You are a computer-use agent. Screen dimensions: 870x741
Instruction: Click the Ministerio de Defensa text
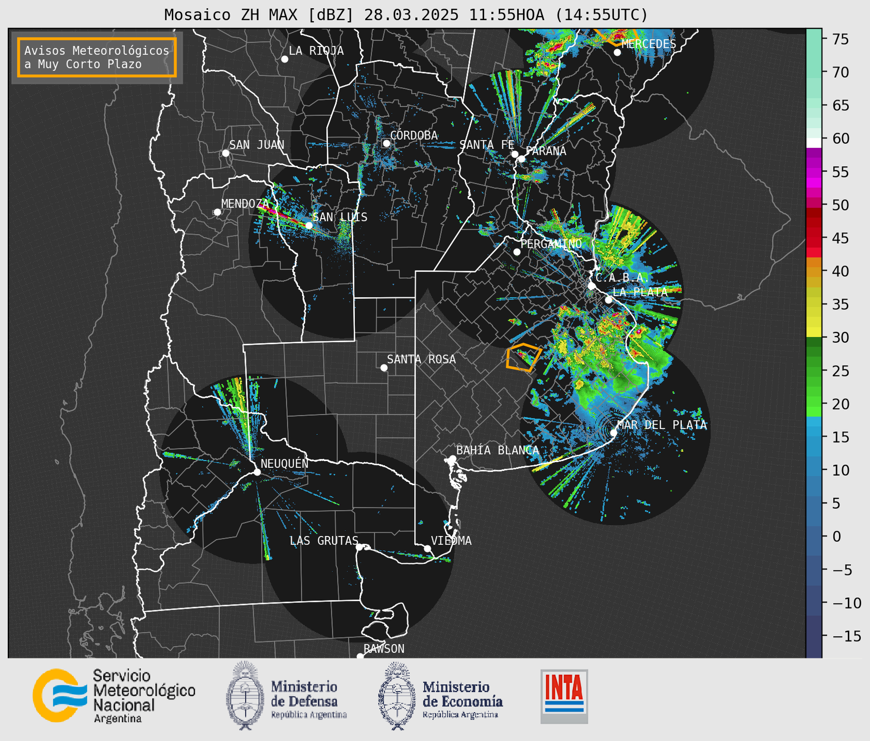[309, 694]
